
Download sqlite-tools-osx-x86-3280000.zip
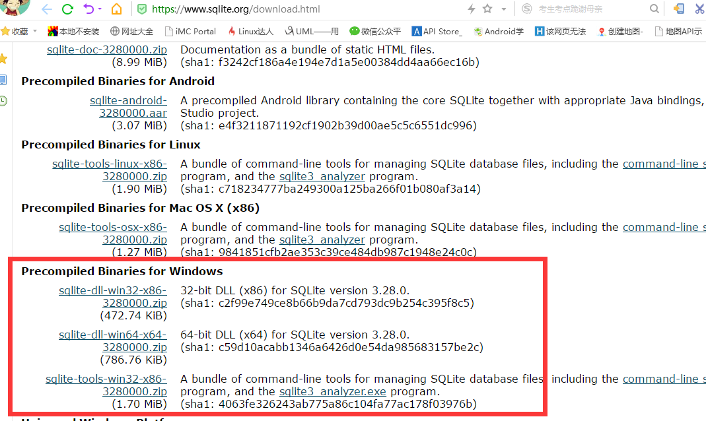point(112,234)
